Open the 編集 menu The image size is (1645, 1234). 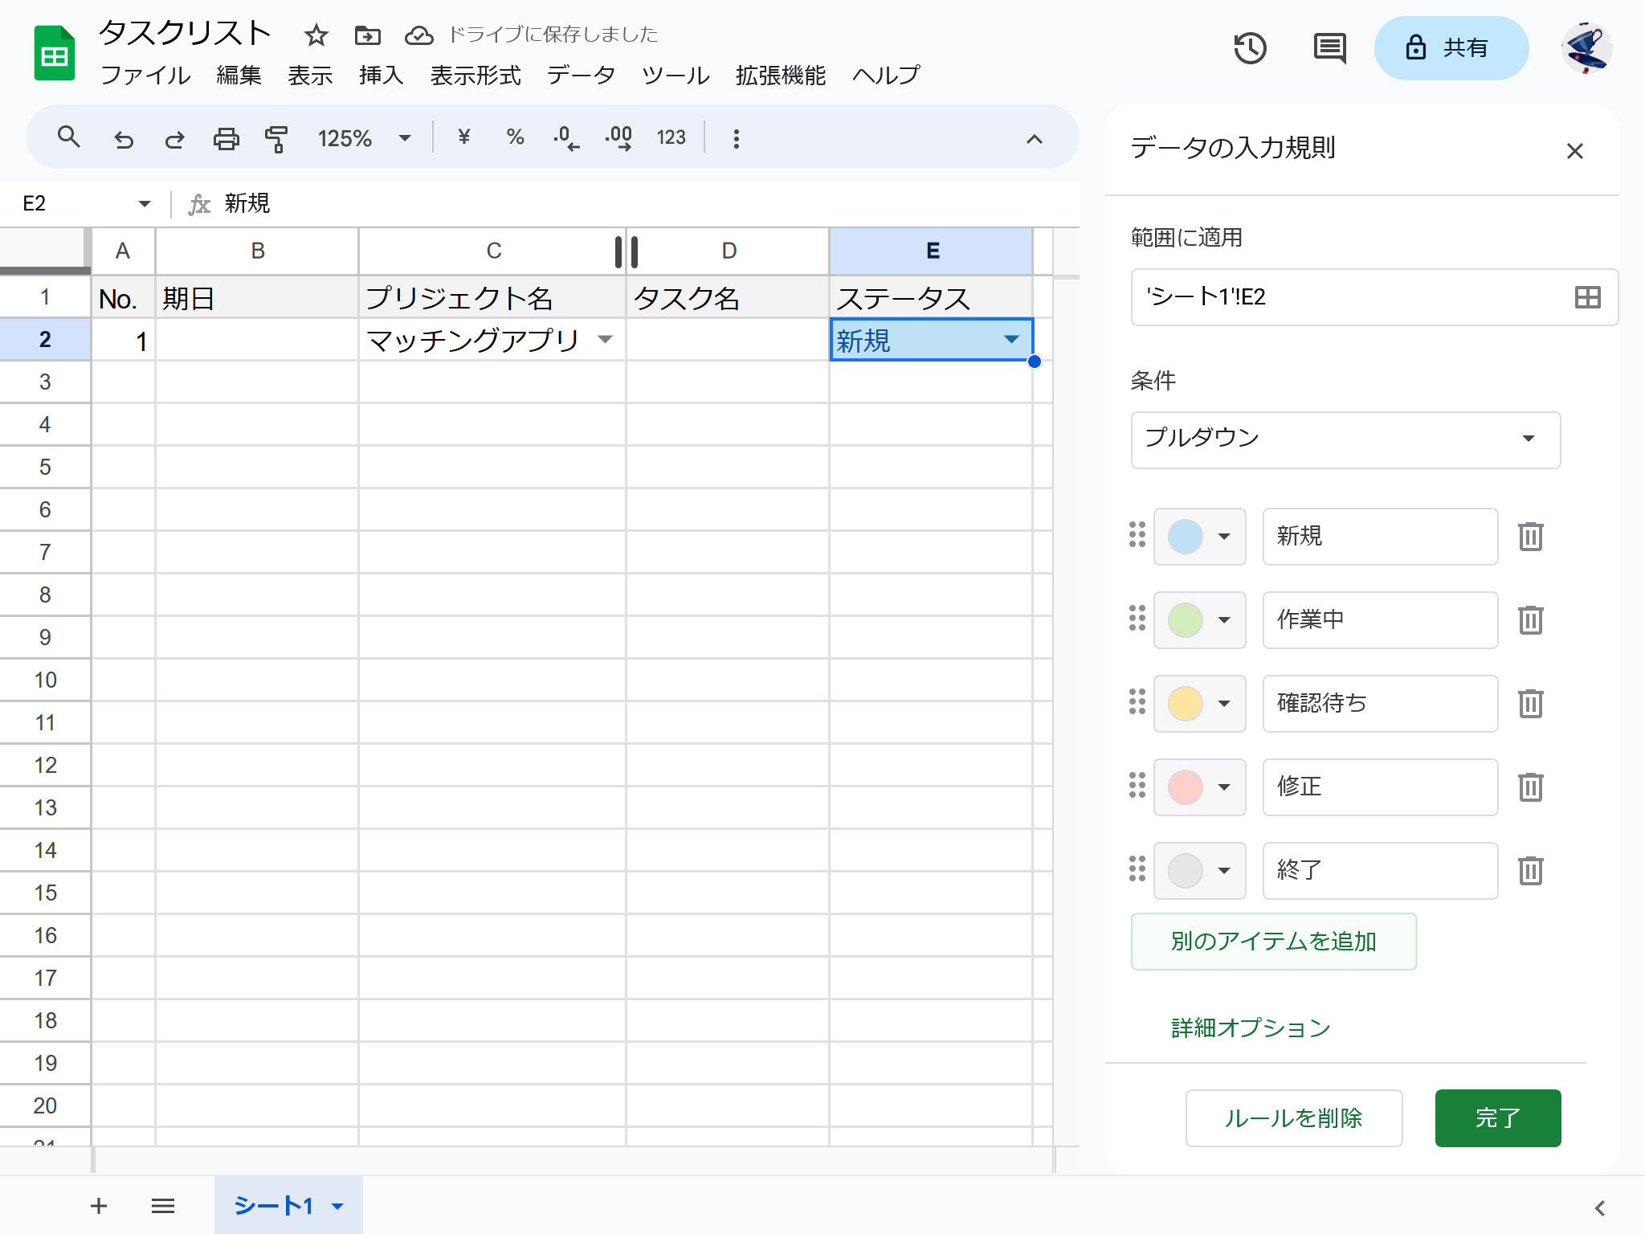[x=239, y=76]
